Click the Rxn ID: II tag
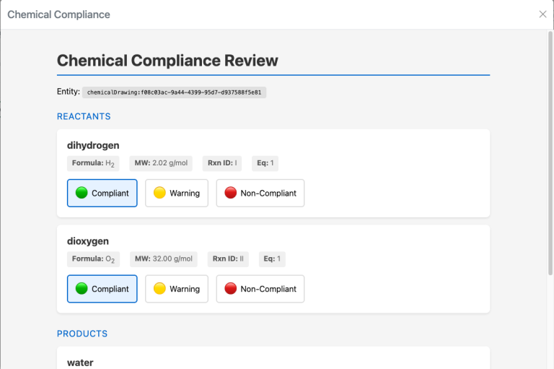This screenshot has width=554, height=369. pyautogui.click(x=228, y=259)
